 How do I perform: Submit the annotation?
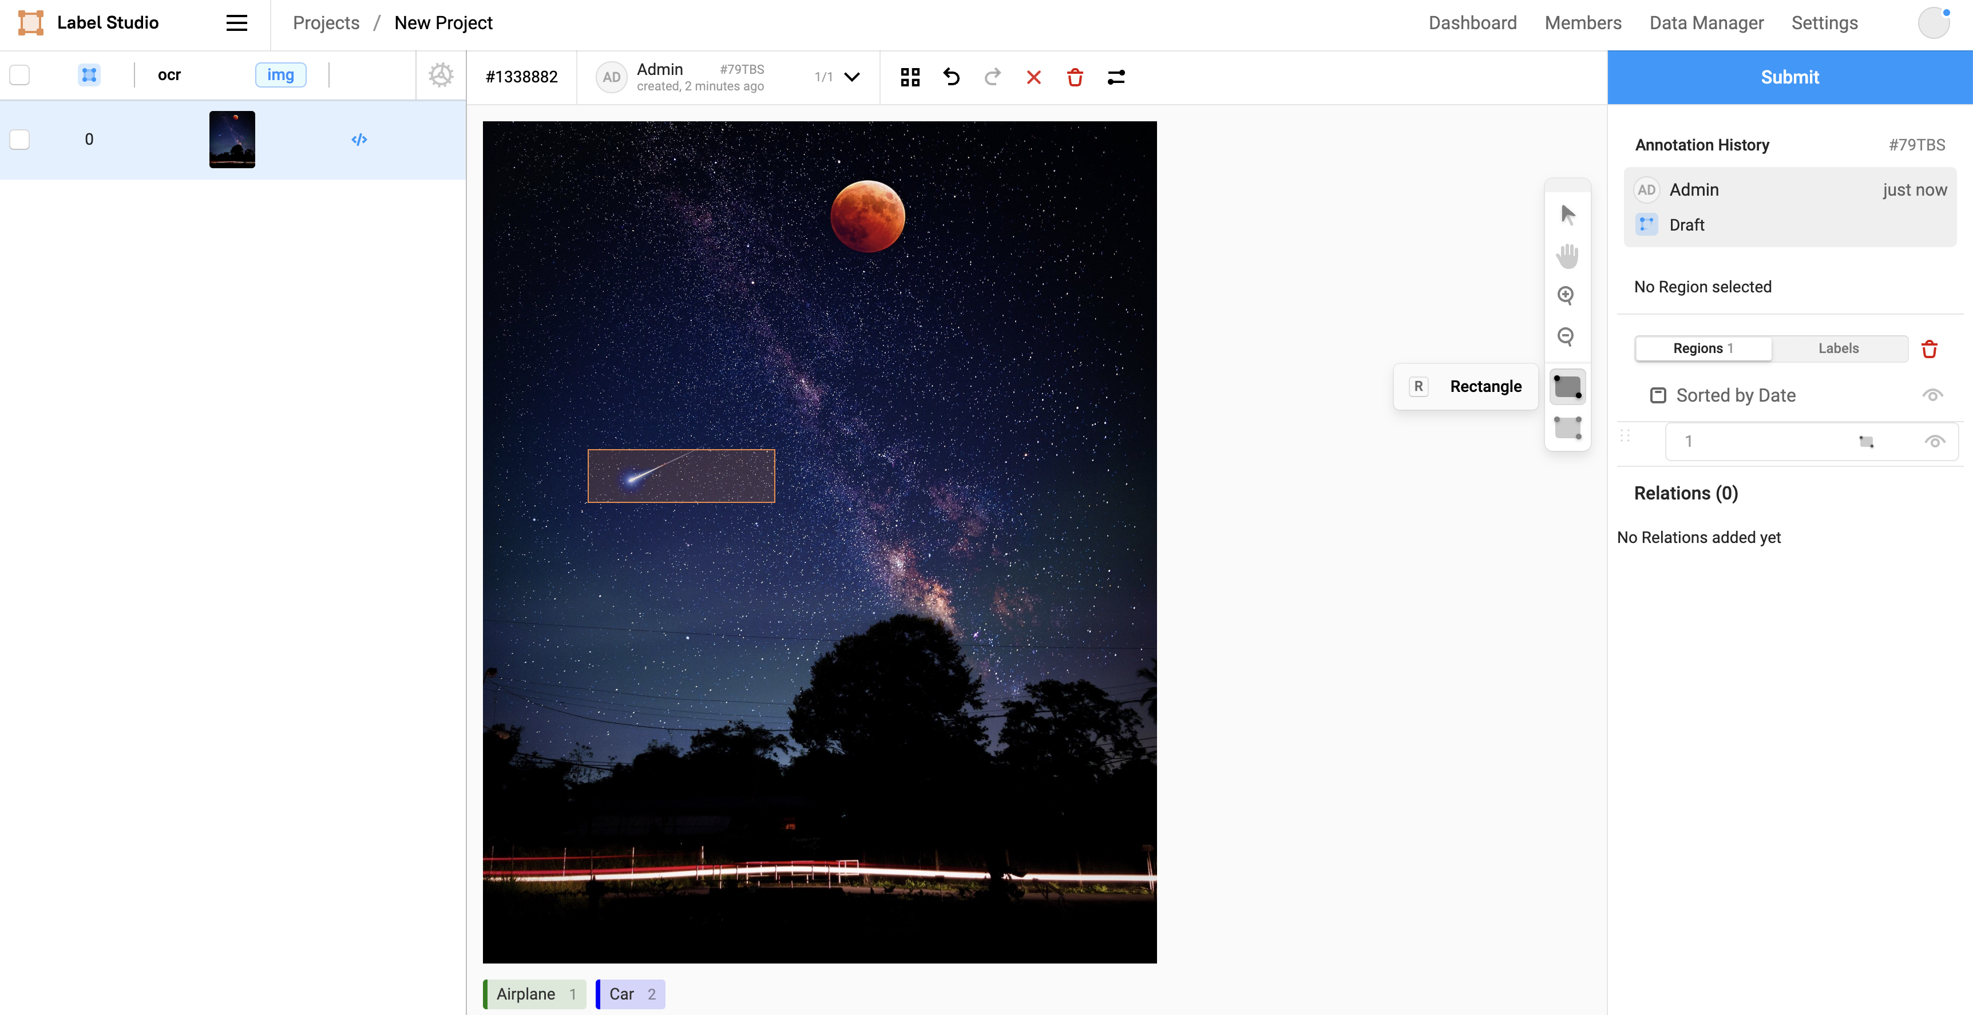point(1789,77)
